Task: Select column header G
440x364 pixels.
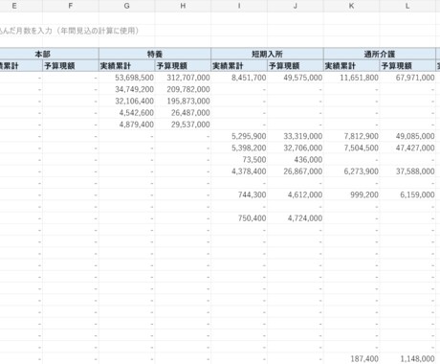Action: click(126, 6)
